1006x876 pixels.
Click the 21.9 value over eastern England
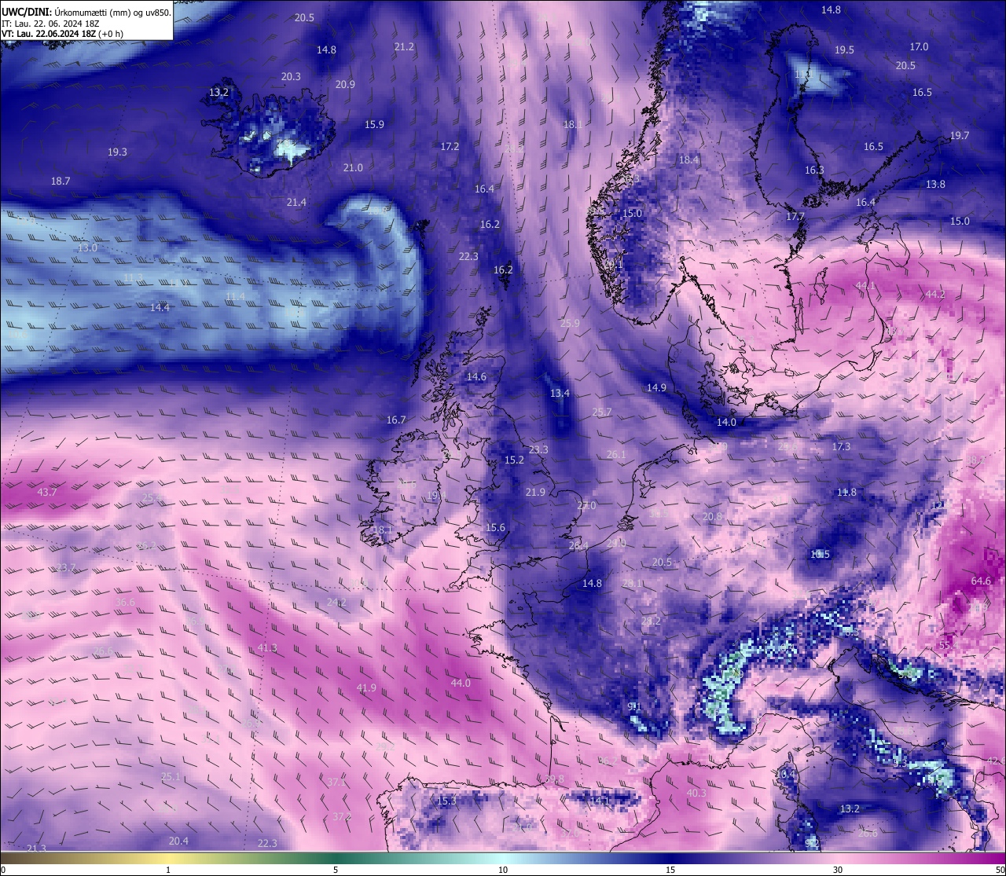click(535, 493)
